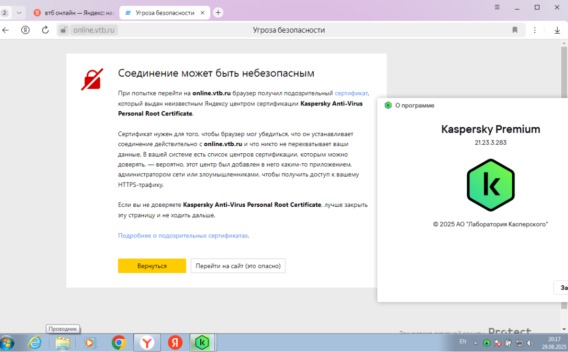Image resolution: width=568 pixels, height=352 pixels.
Task: Reload the page with the refresh icon
Action: (x=45, y=30)
